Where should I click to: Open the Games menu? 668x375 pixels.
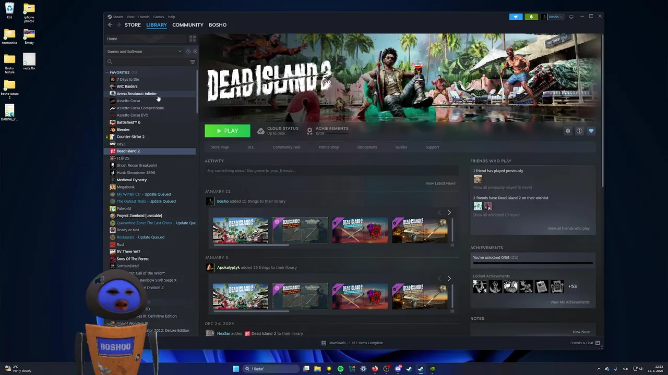158,17
